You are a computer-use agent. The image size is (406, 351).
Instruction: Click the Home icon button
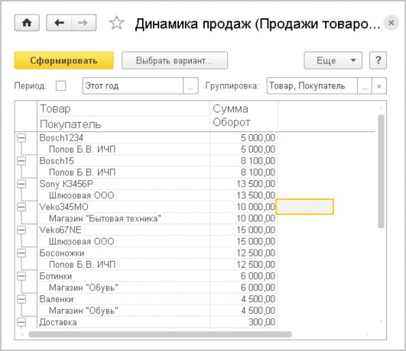pos(27,23)
